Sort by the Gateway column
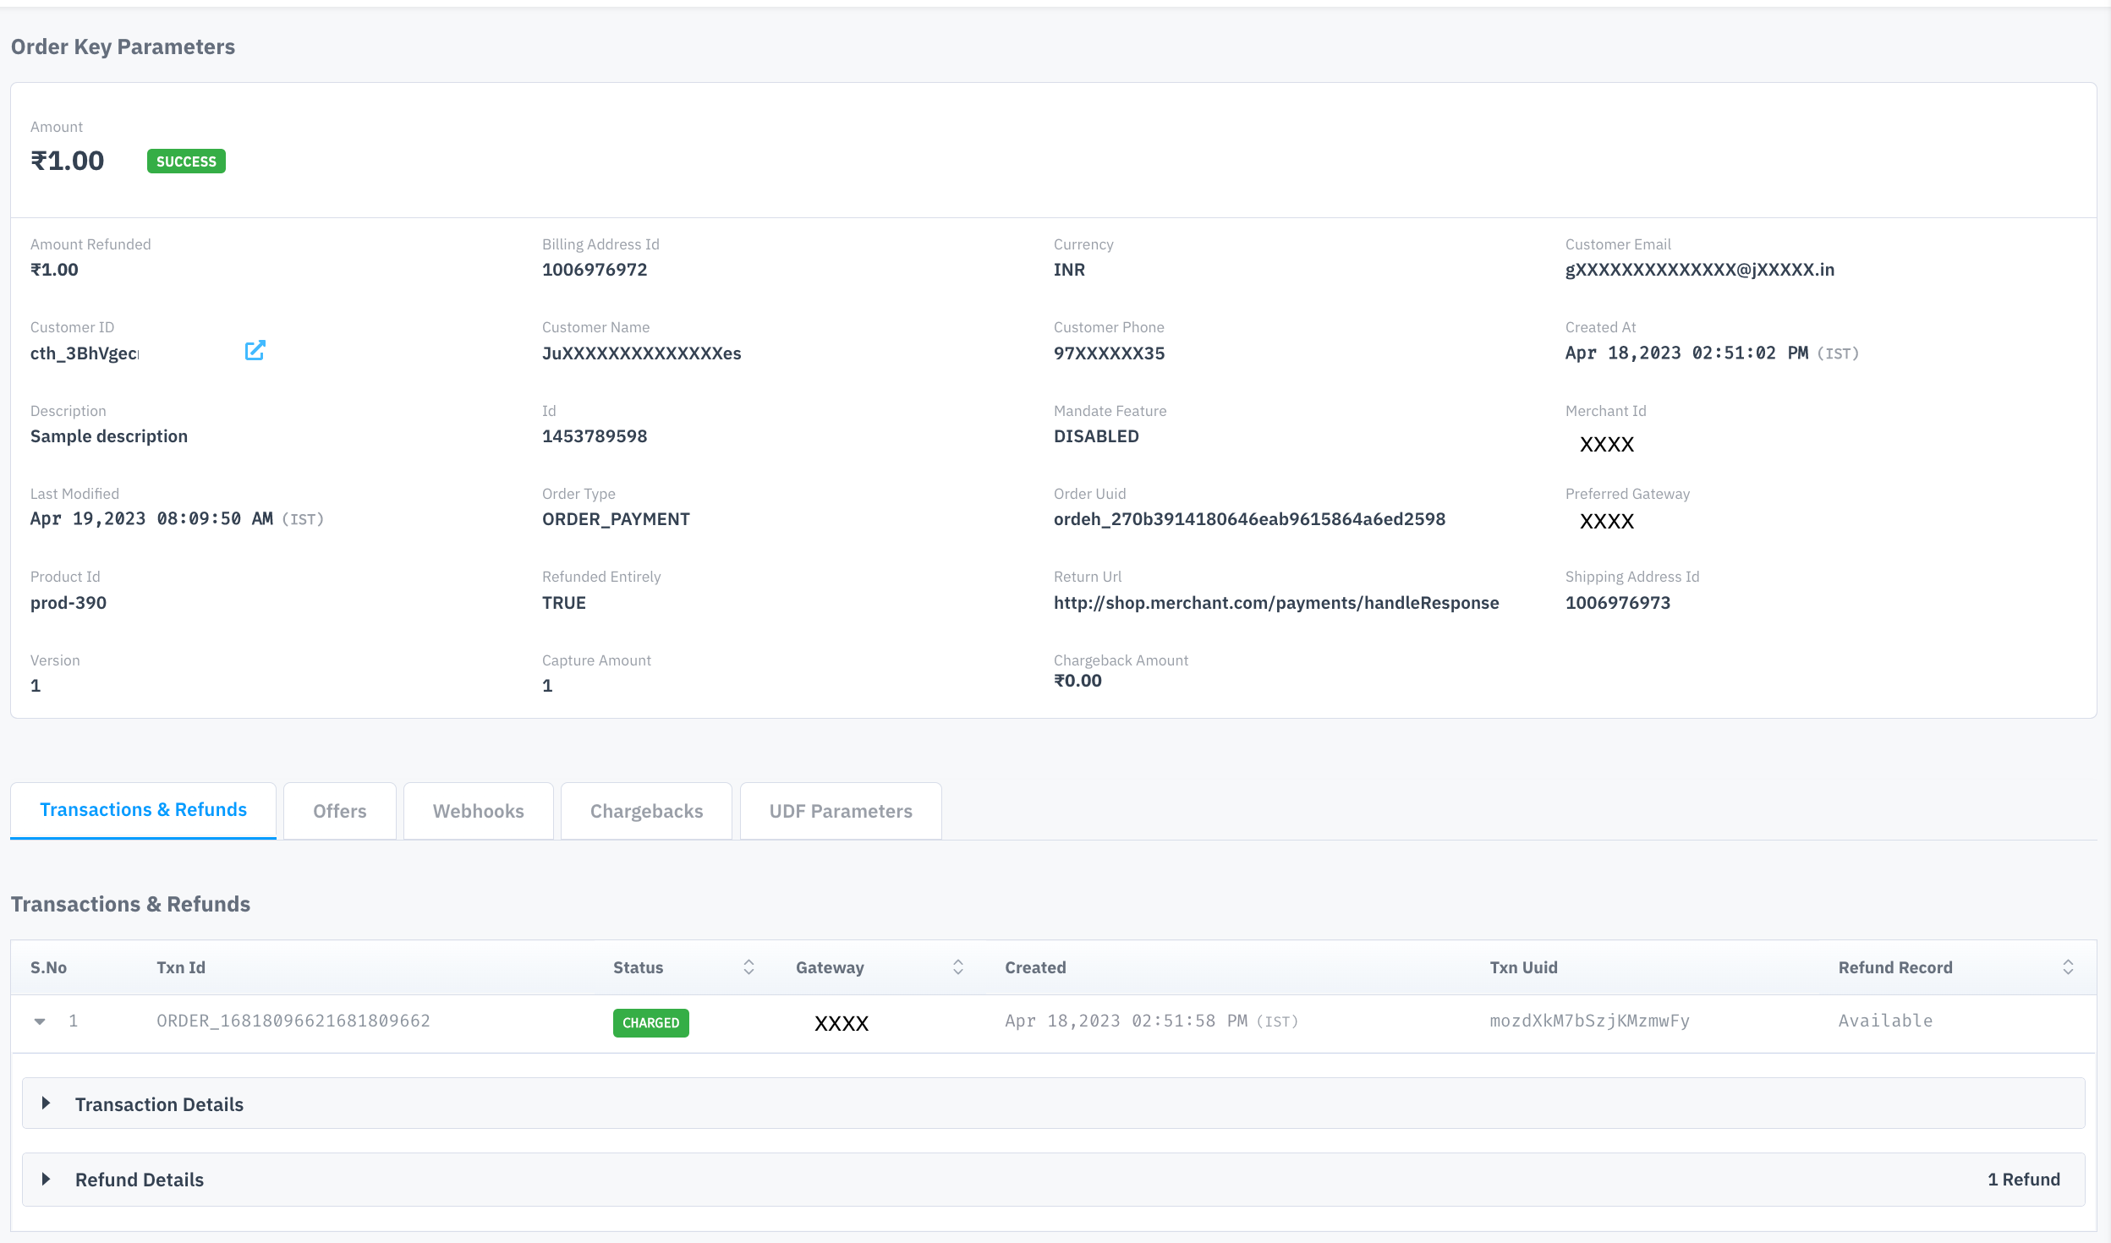The width and height of the screenshot is (2111, 1243). 957,966
